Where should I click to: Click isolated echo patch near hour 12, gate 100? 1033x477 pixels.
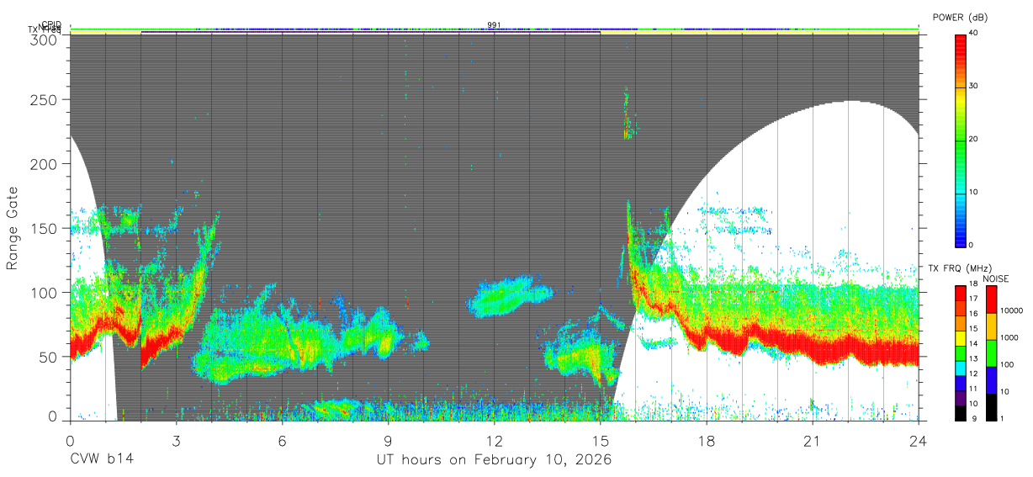pyautogui.click(x=510, y=296)
